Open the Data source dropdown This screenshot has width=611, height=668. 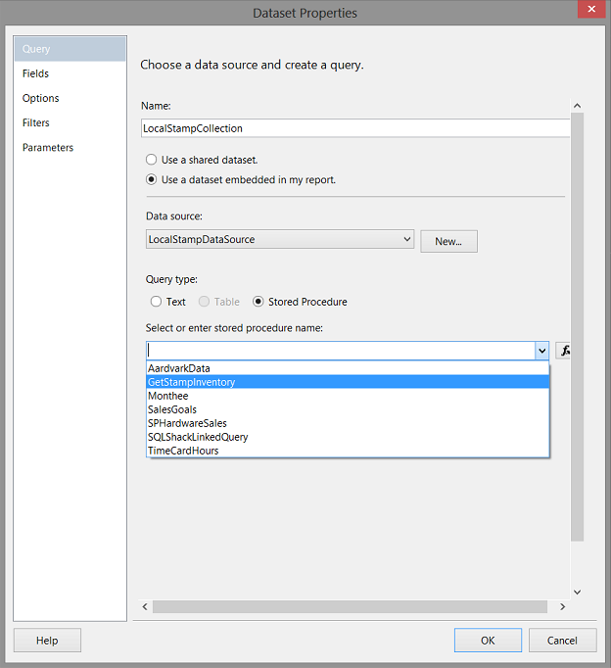[x=407, y=239]
